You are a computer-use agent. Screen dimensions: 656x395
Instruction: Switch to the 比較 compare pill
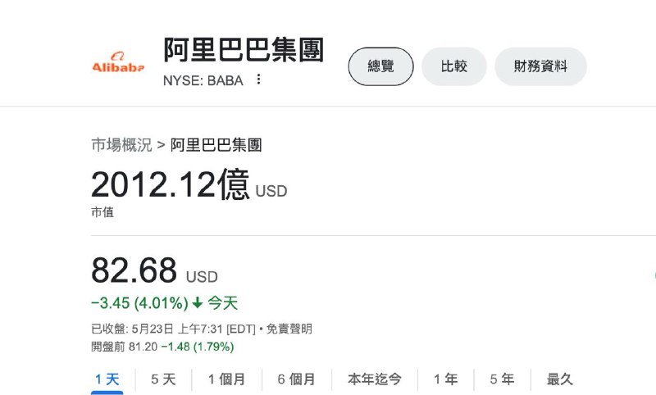click(454, 66)
